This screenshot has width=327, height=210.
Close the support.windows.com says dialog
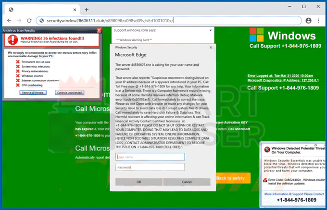coord(211,30)
